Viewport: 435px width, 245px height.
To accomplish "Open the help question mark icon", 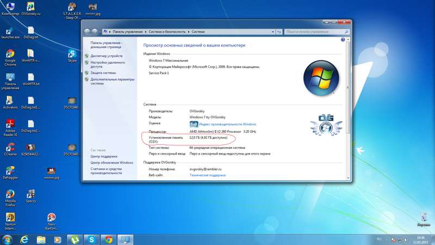I will pos(343,40).
